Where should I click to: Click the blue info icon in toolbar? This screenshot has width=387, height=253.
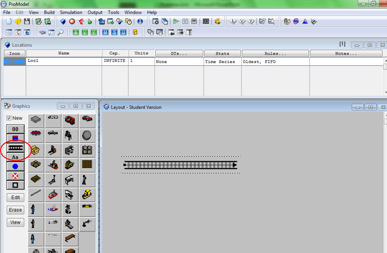click(140, 21)
